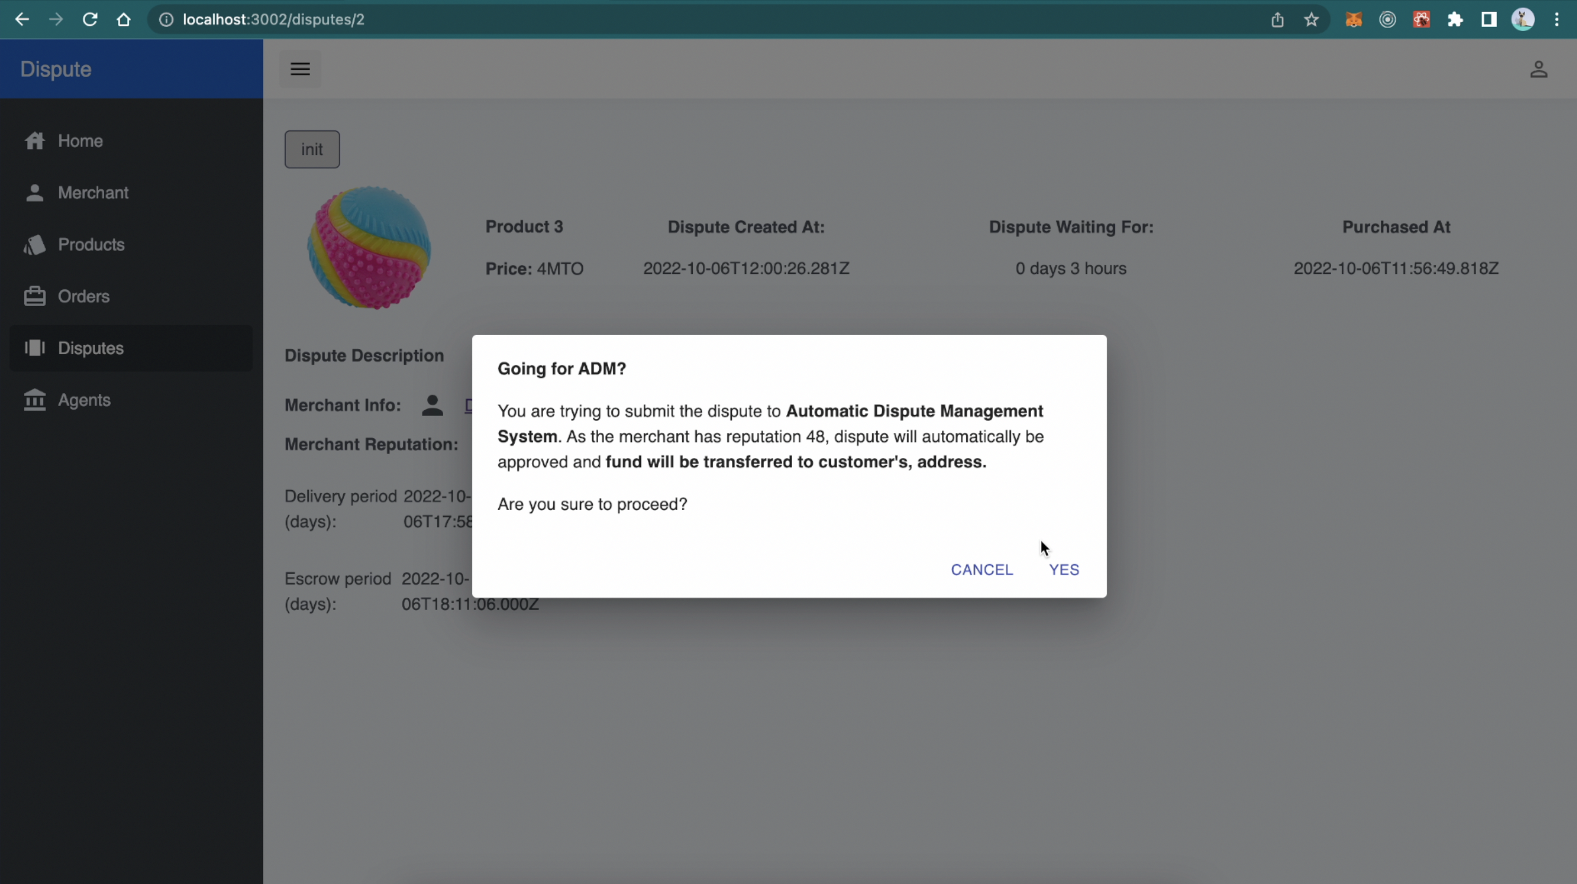Bookmark page with star icon
The image size is (1577, 884).
(1310, 20)
